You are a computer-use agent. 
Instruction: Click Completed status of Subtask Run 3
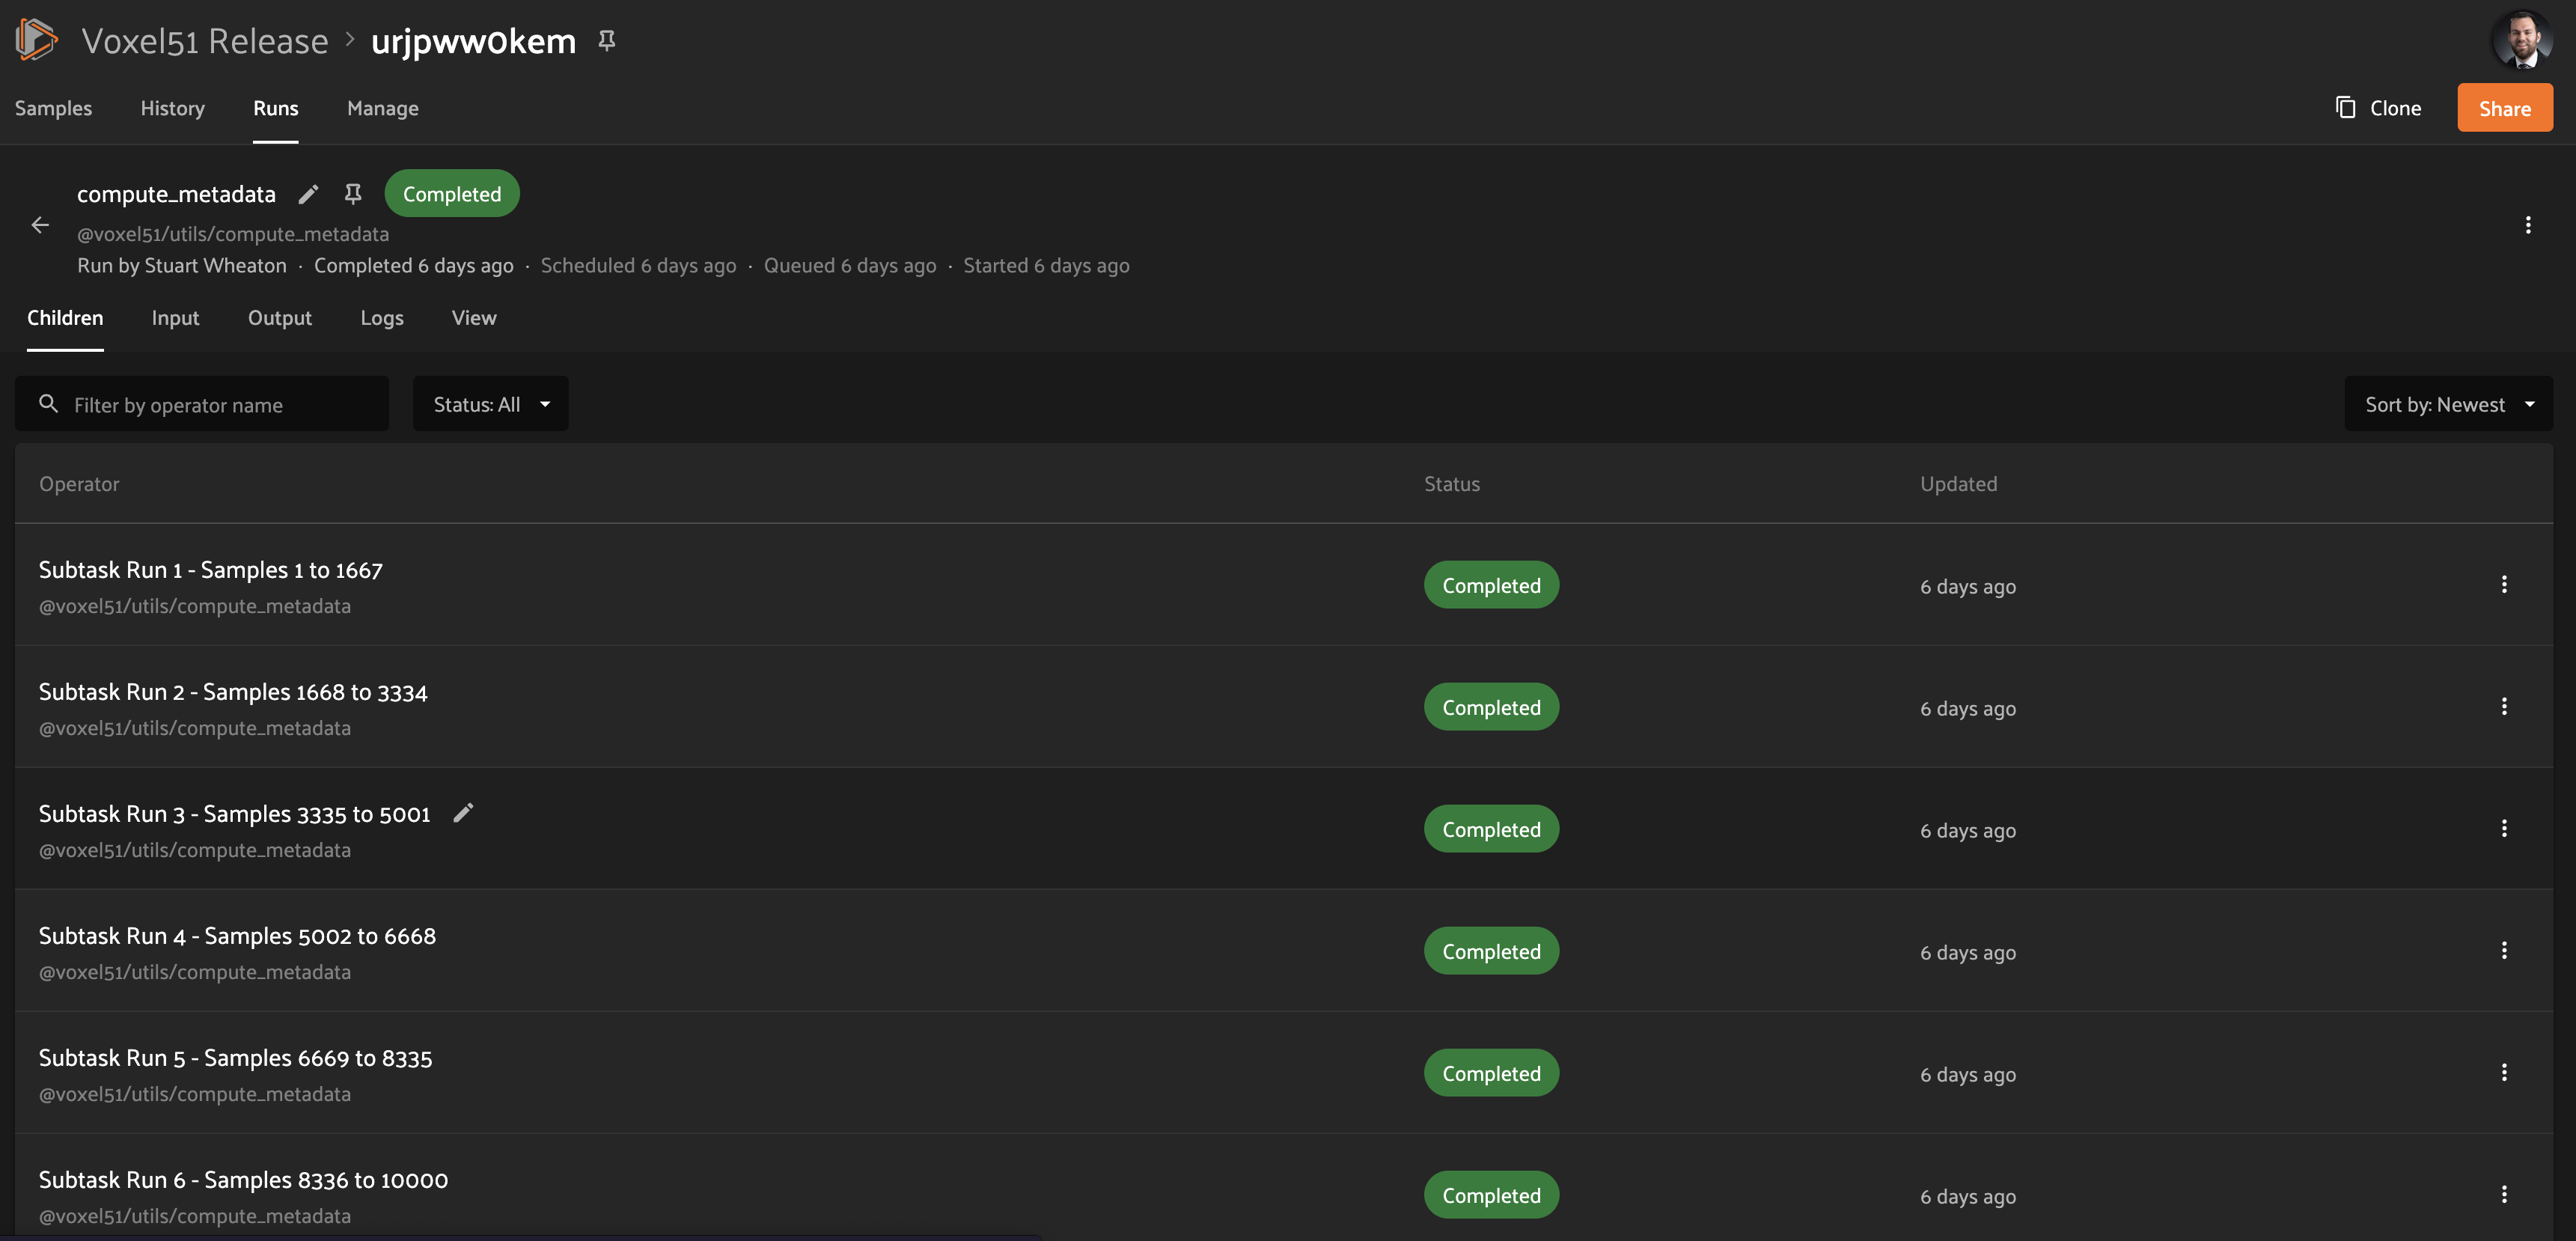1491,829
